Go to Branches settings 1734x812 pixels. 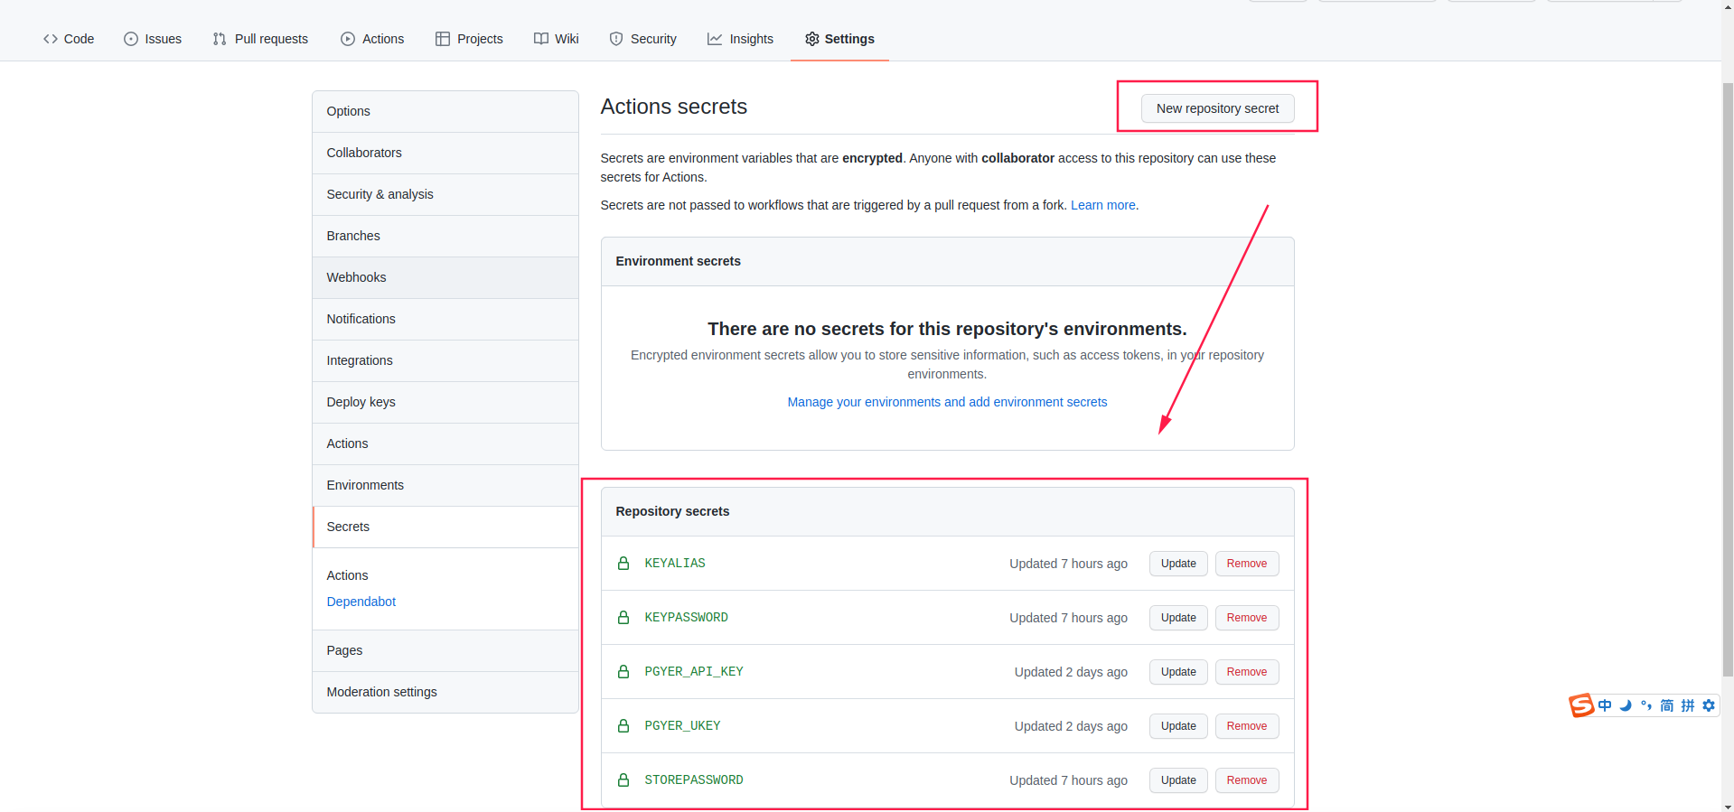pyautogui.click(x=445, y=236)
